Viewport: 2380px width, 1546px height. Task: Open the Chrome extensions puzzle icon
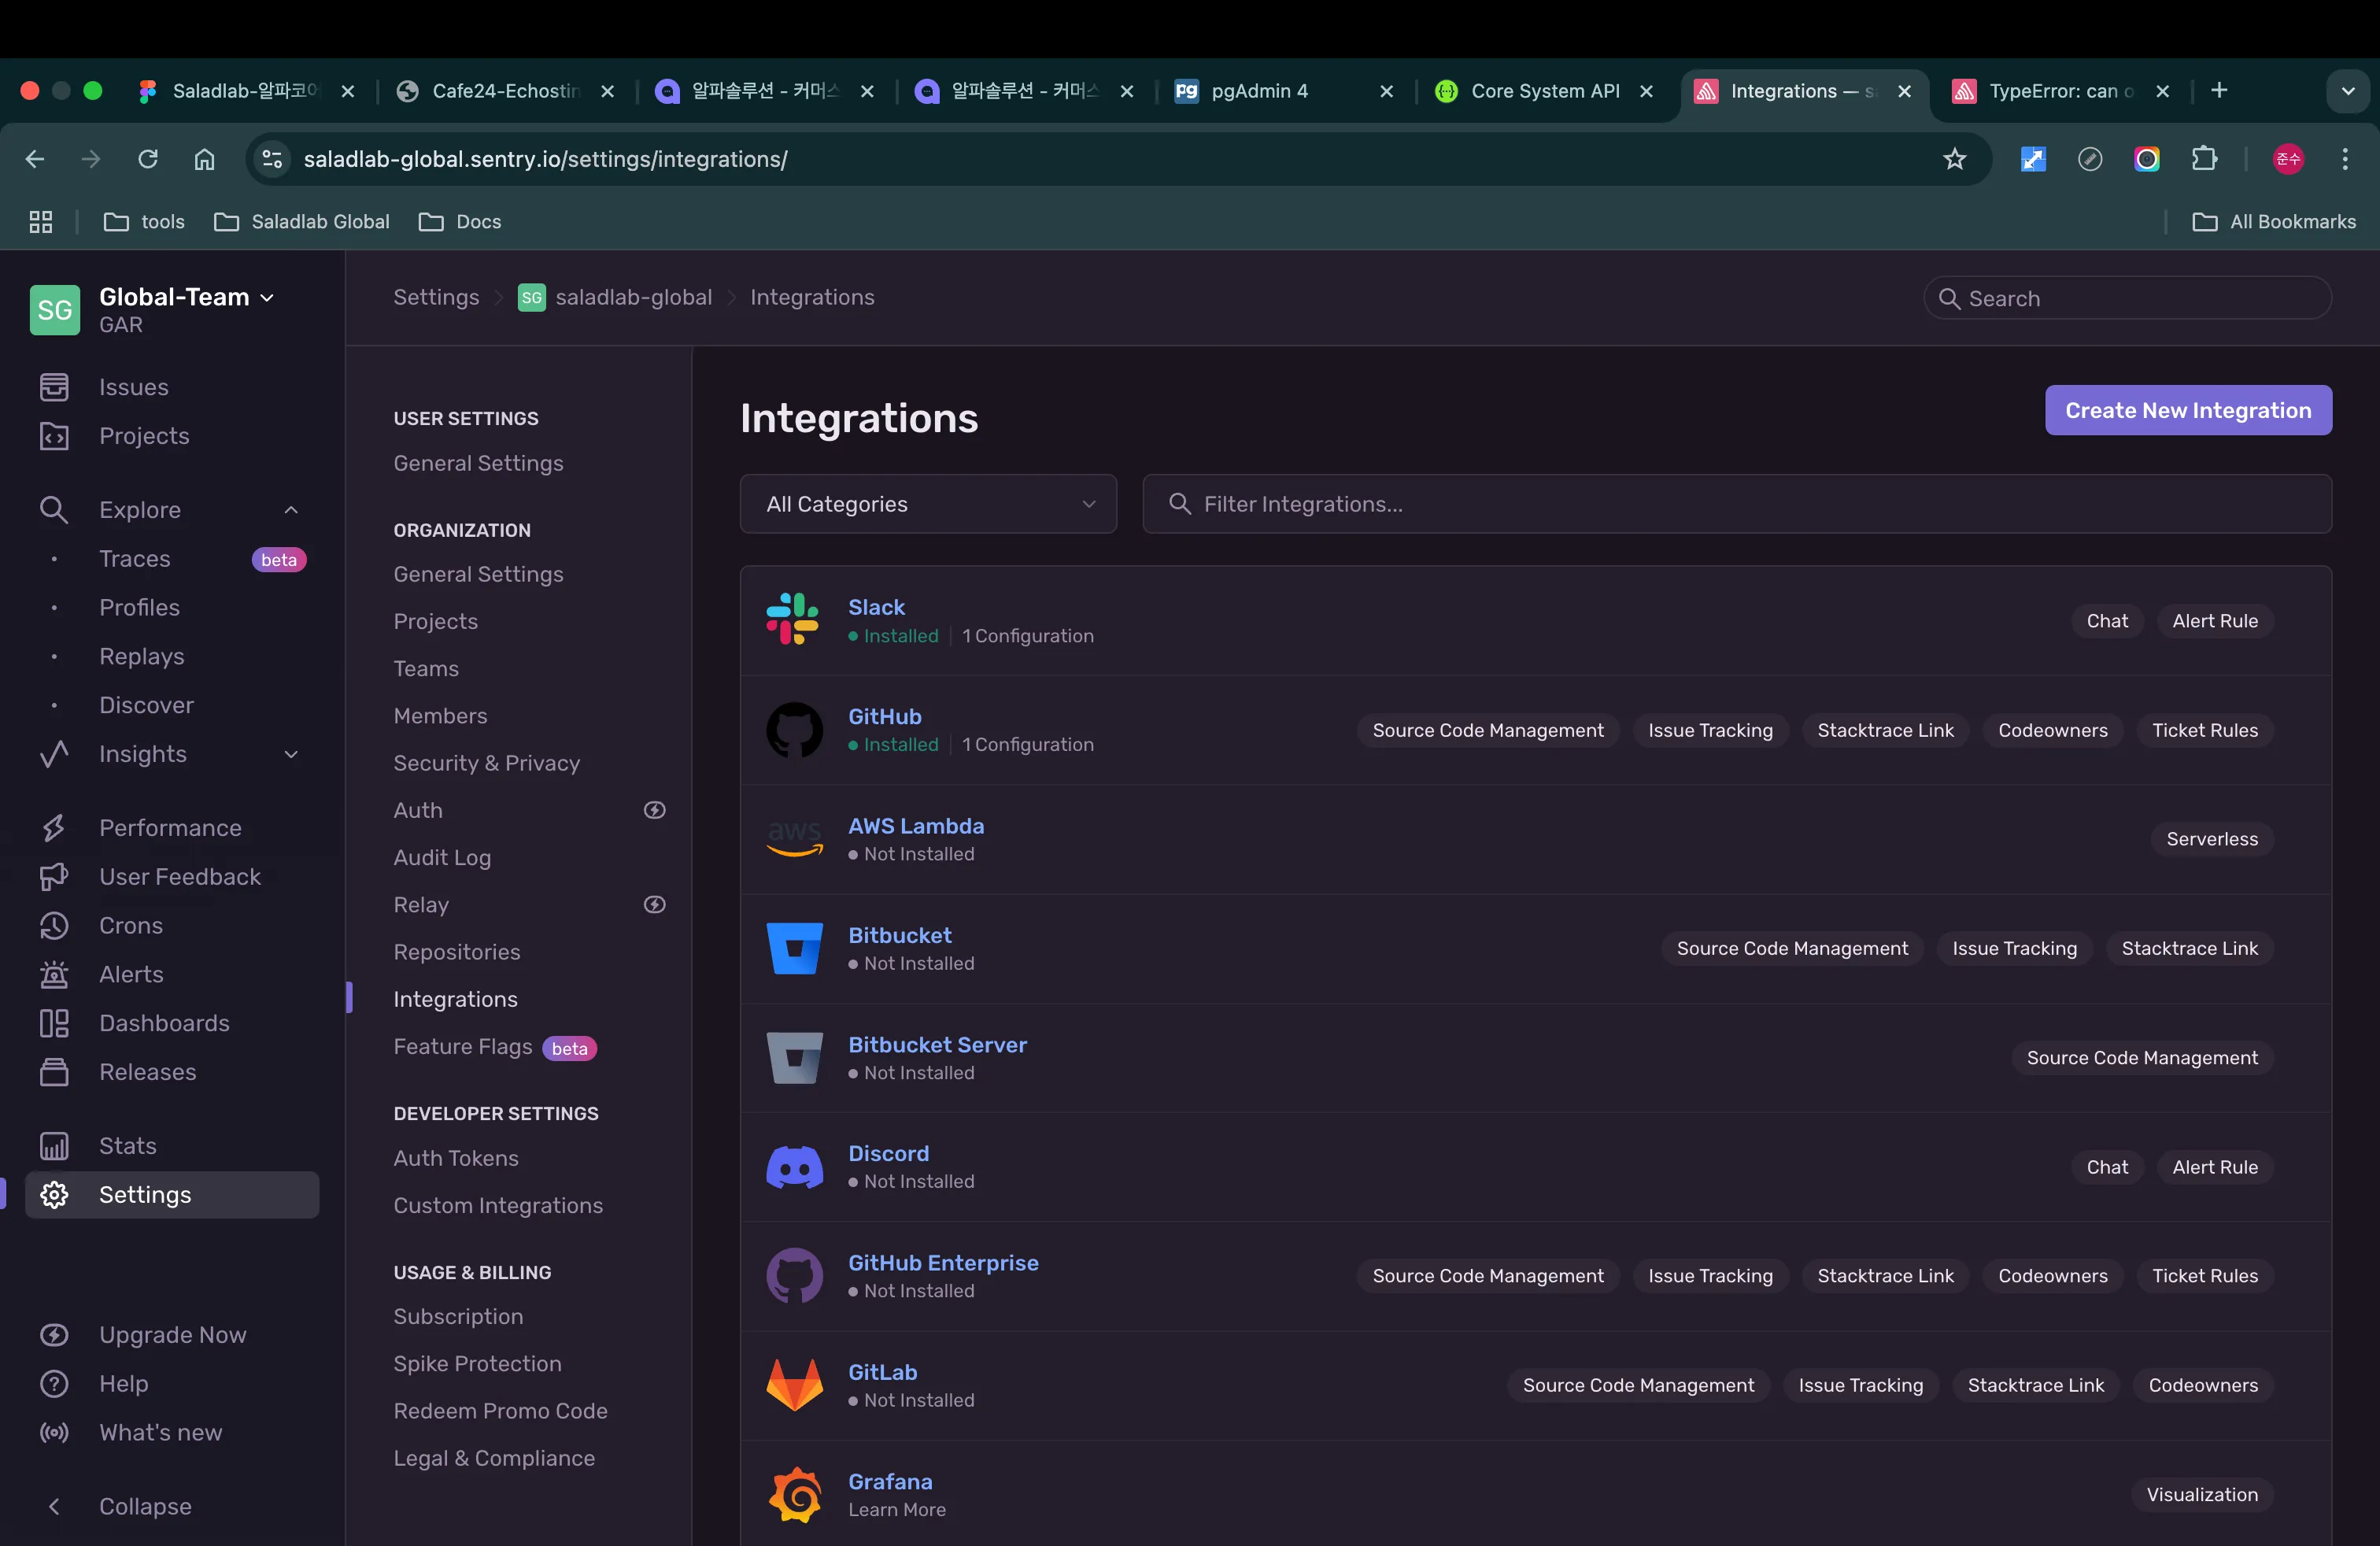tap(2204, 159)
